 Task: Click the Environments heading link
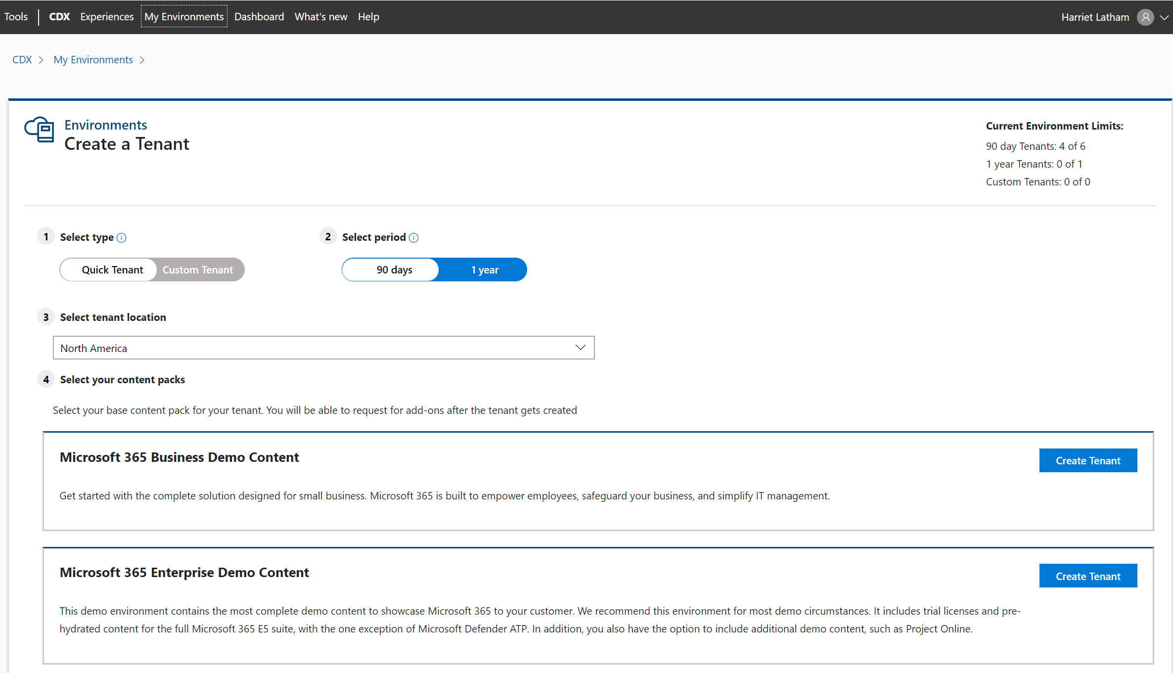click(105, 125)
